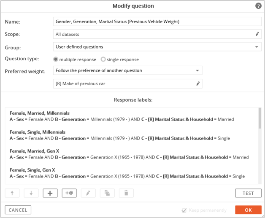Image resolution: width=265 pixels, height=218 pixels.
Task: Toggle Keep permanently checkbox
Action: coord(184,210)
